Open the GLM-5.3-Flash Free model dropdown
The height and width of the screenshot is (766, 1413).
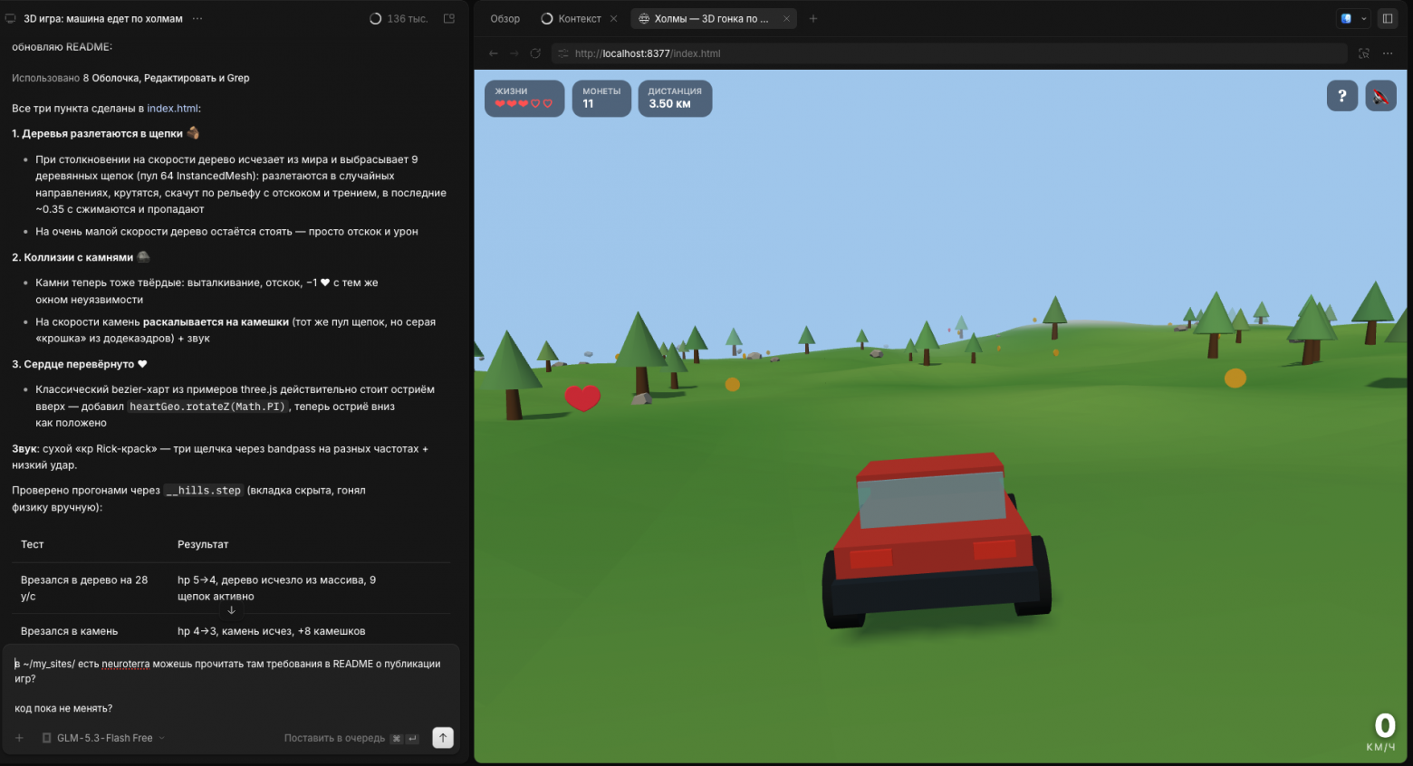tap(104, 738)
